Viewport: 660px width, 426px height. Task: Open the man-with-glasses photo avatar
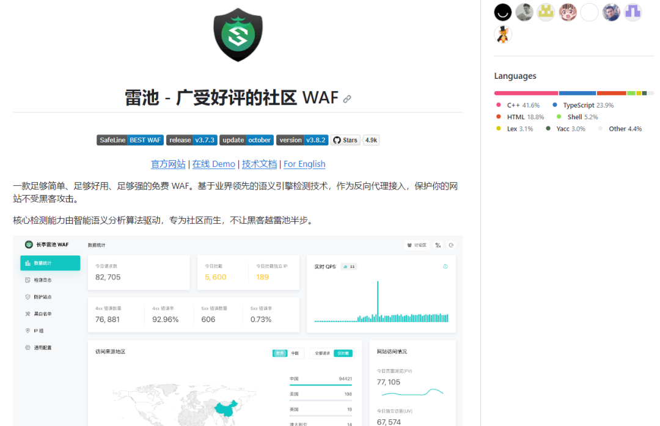pyautogui.click(x=611, y=12)
